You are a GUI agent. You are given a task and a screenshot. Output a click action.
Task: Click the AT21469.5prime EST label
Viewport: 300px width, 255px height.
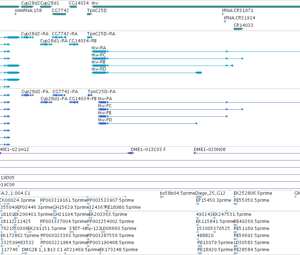click(x=81, y=250)
